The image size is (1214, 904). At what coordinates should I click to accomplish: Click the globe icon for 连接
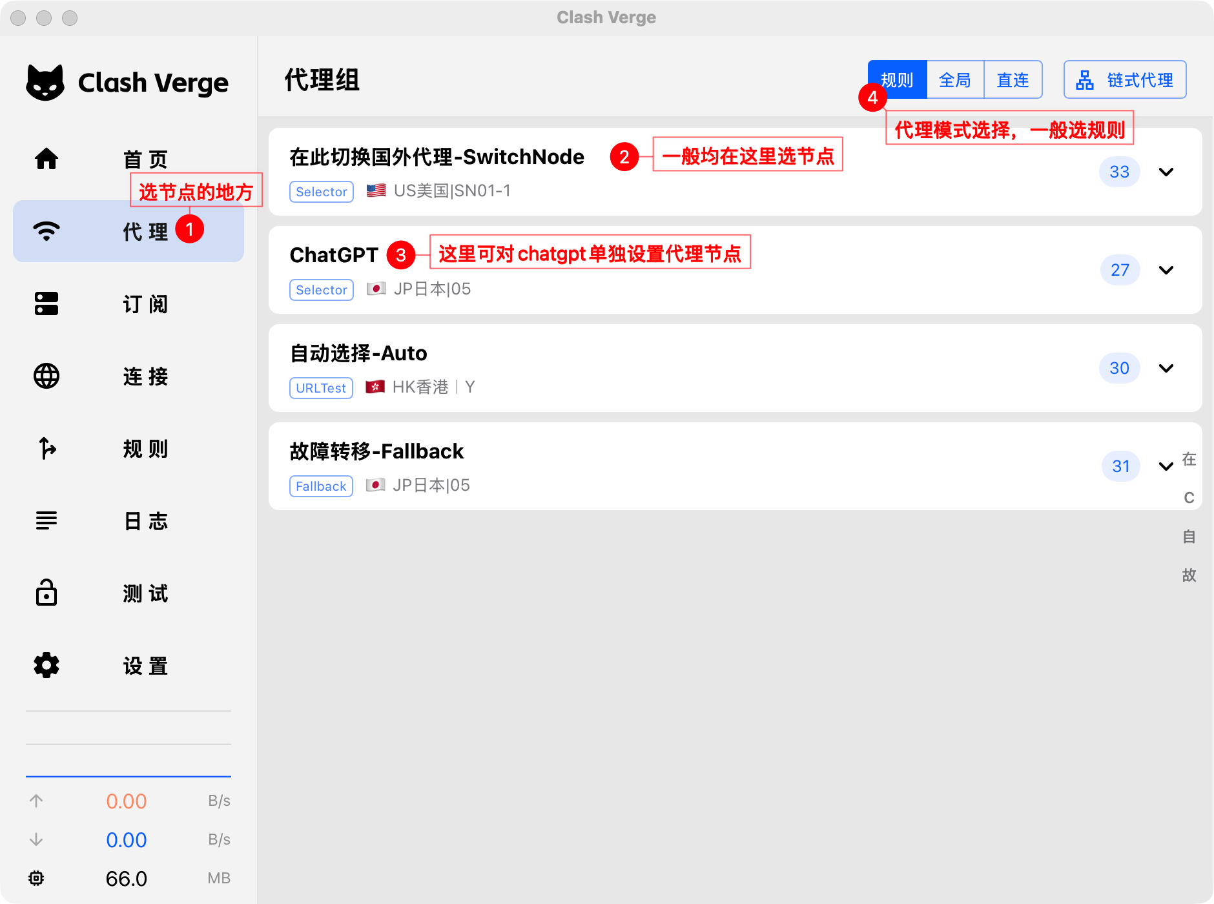pyautogui.click(x=46, y=376)
